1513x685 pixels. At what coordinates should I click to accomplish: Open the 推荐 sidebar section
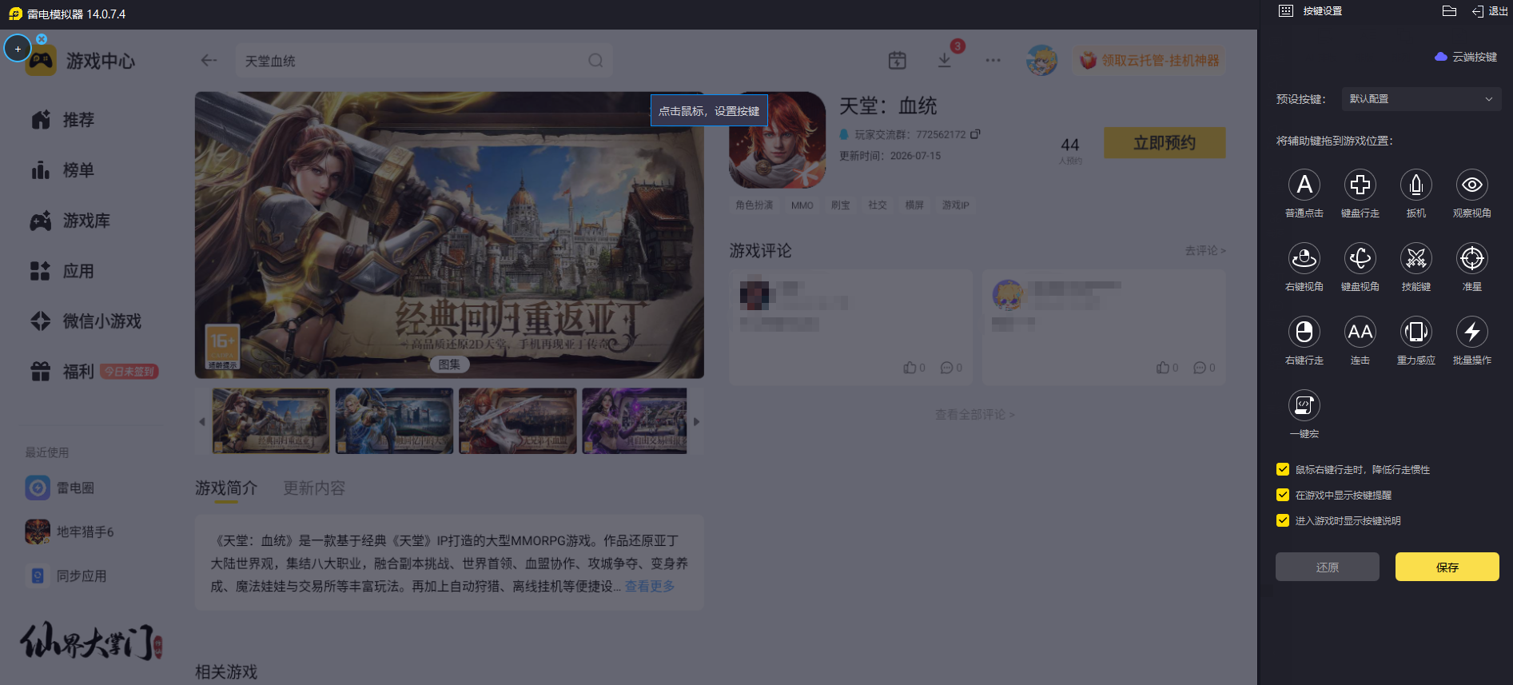[x=63, y=120]
